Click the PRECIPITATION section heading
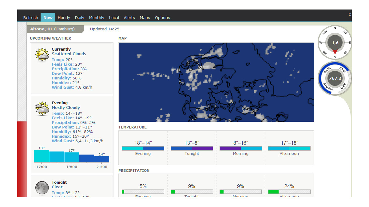 coord(134,171)
